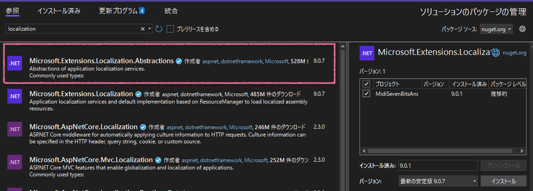Click dotnetframework author link of Microsoft.AspNetCore.Localization
Image resolution: width=533 pixels, height=191 pixels.
coord(206,127)
